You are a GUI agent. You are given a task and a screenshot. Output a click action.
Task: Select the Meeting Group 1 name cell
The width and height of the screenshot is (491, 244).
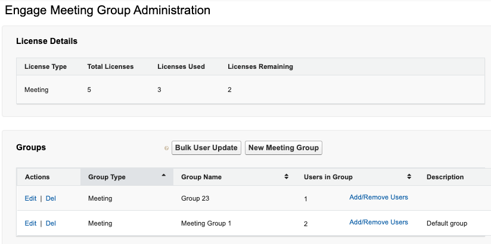point(206,223)
